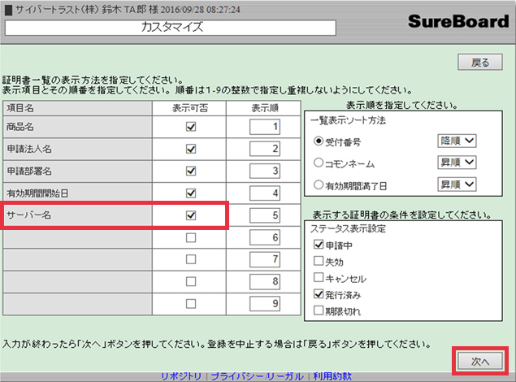The image size is (516, 382).
Task: Open the 昇順 dropdown for 有効期間満了日
Action: [x=457, y=184]
